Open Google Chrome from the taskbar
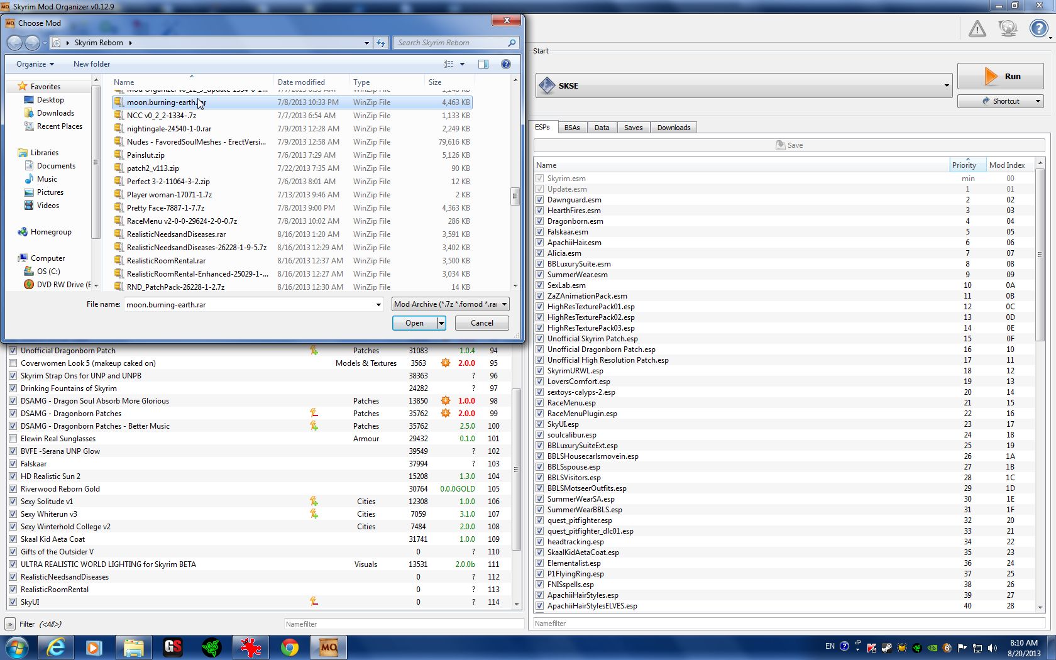 pyautogui.click(x=289, y=647)
